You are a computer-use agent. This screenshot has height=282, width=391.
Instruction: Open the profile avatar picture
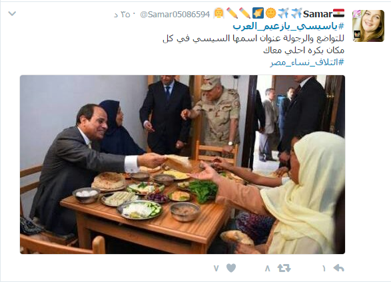pyautogui.click(x=368, y=26)
